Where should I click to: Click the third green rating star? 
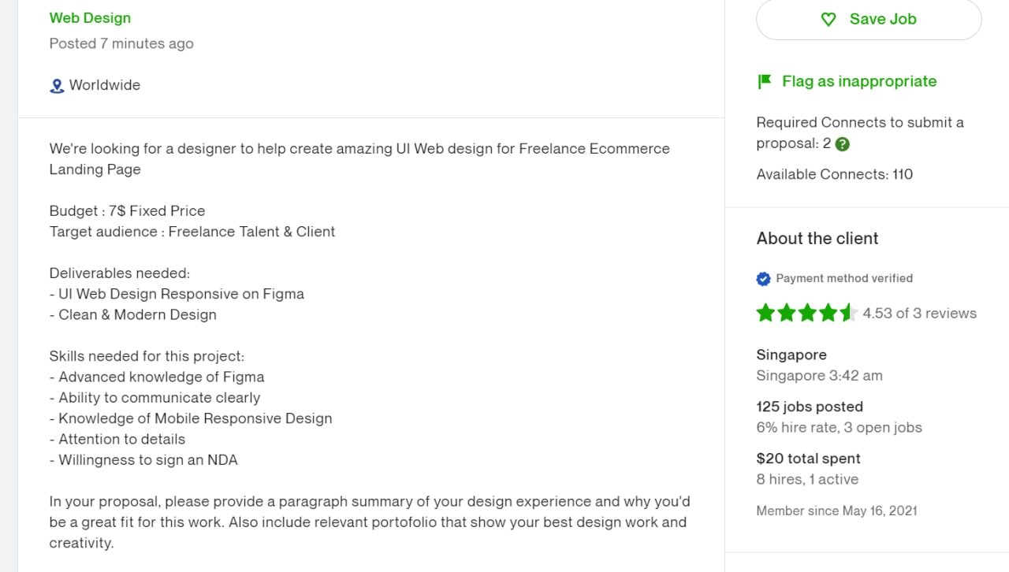(x=807, y=313)
